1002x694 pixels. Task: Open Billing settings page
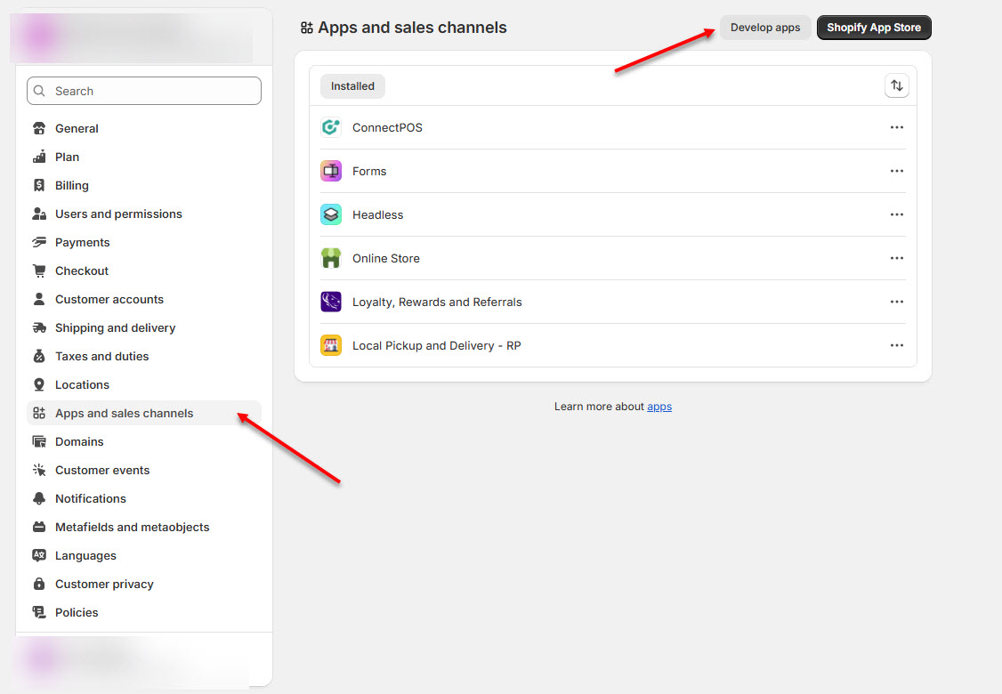[144, 185]
